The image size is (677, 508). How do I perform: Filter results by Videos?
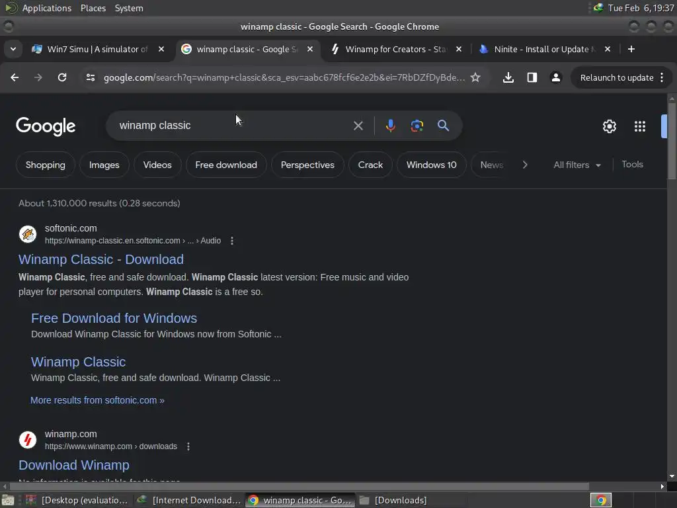point(157,165)
